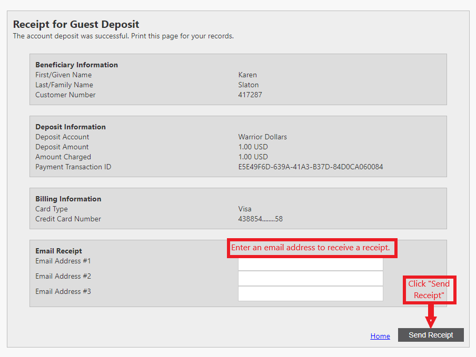Open the Home link
Viewport: 476px width, 357px height.
pyautogui.click(x=380, y=336)
